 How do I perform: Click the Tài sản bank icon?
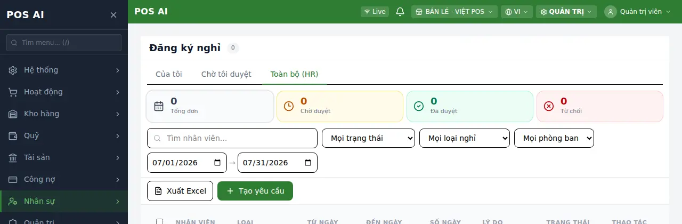(13, 157)
